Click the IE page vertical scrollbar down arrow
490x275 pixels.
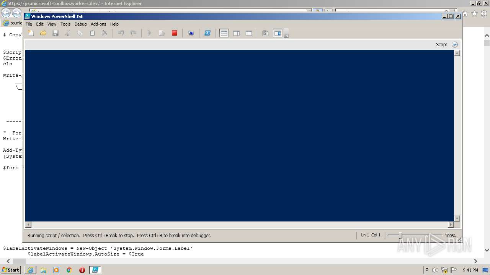[487, 251]
